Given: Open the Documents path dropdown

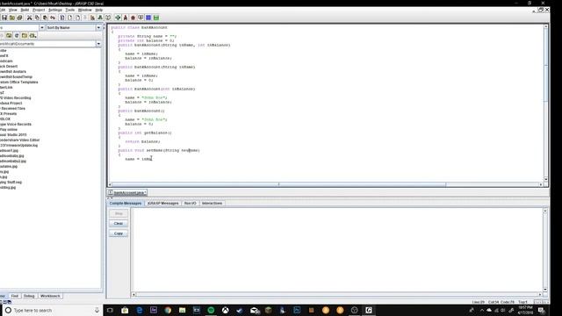Looking at the screenshot, I should [x=98, y=44].
